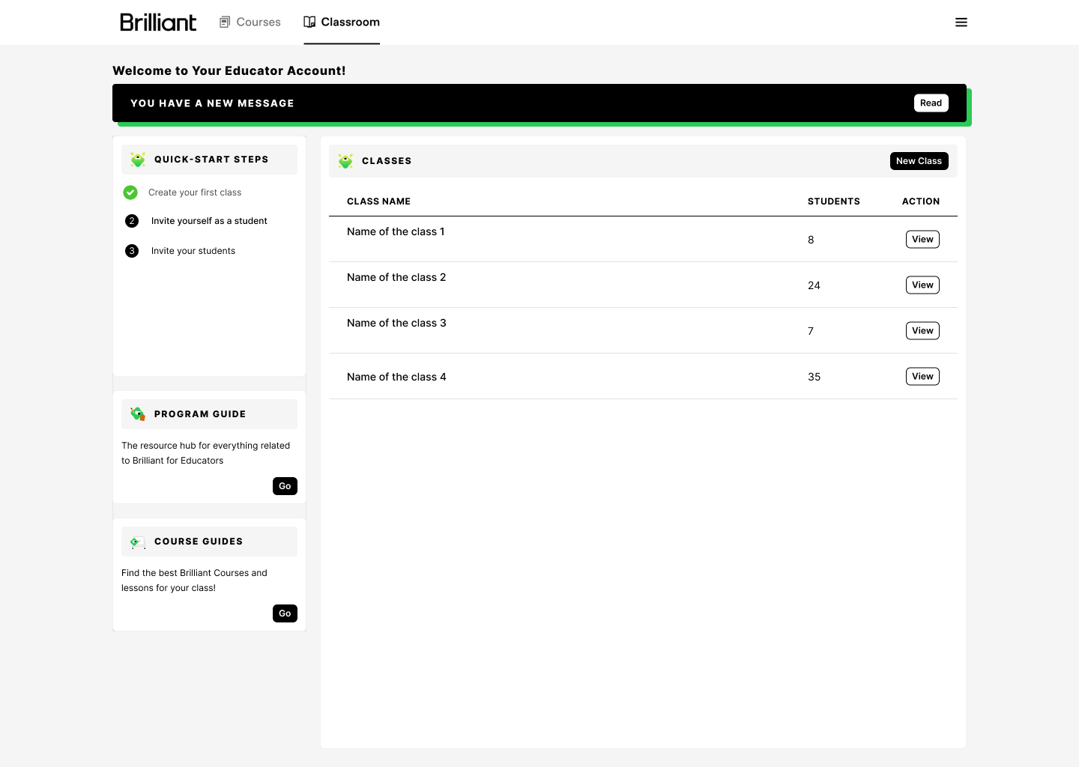This screenshot has width=1079, height=767.
Task: Click the Quick-Start Steps mascot icon
Action: [x=138, y=160]
